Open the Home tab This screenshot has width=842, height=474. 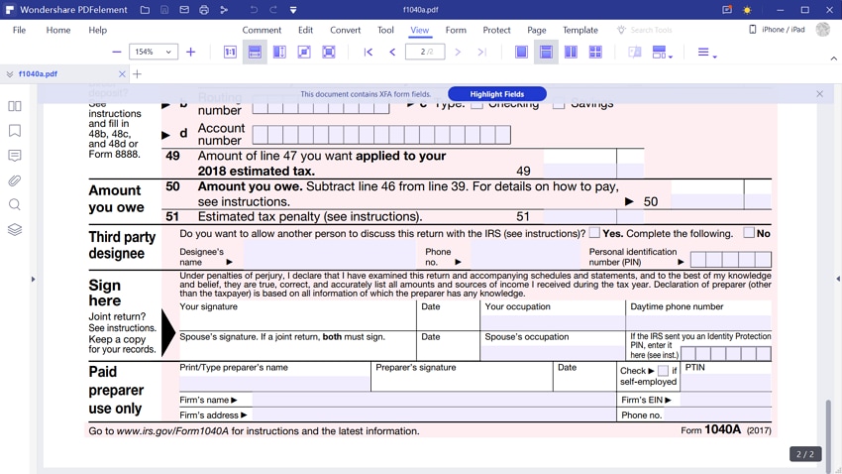pyautogui.click(x=58, y=30)
